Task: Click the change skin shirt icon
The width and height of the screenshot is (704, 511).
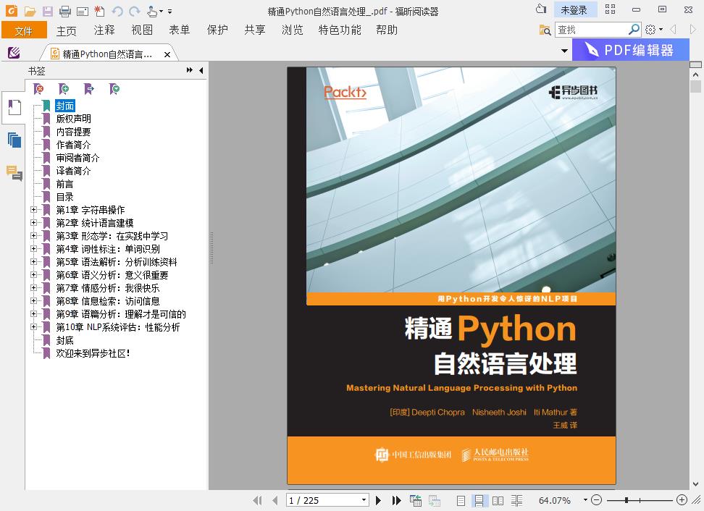Action: (x=542, y=9)
